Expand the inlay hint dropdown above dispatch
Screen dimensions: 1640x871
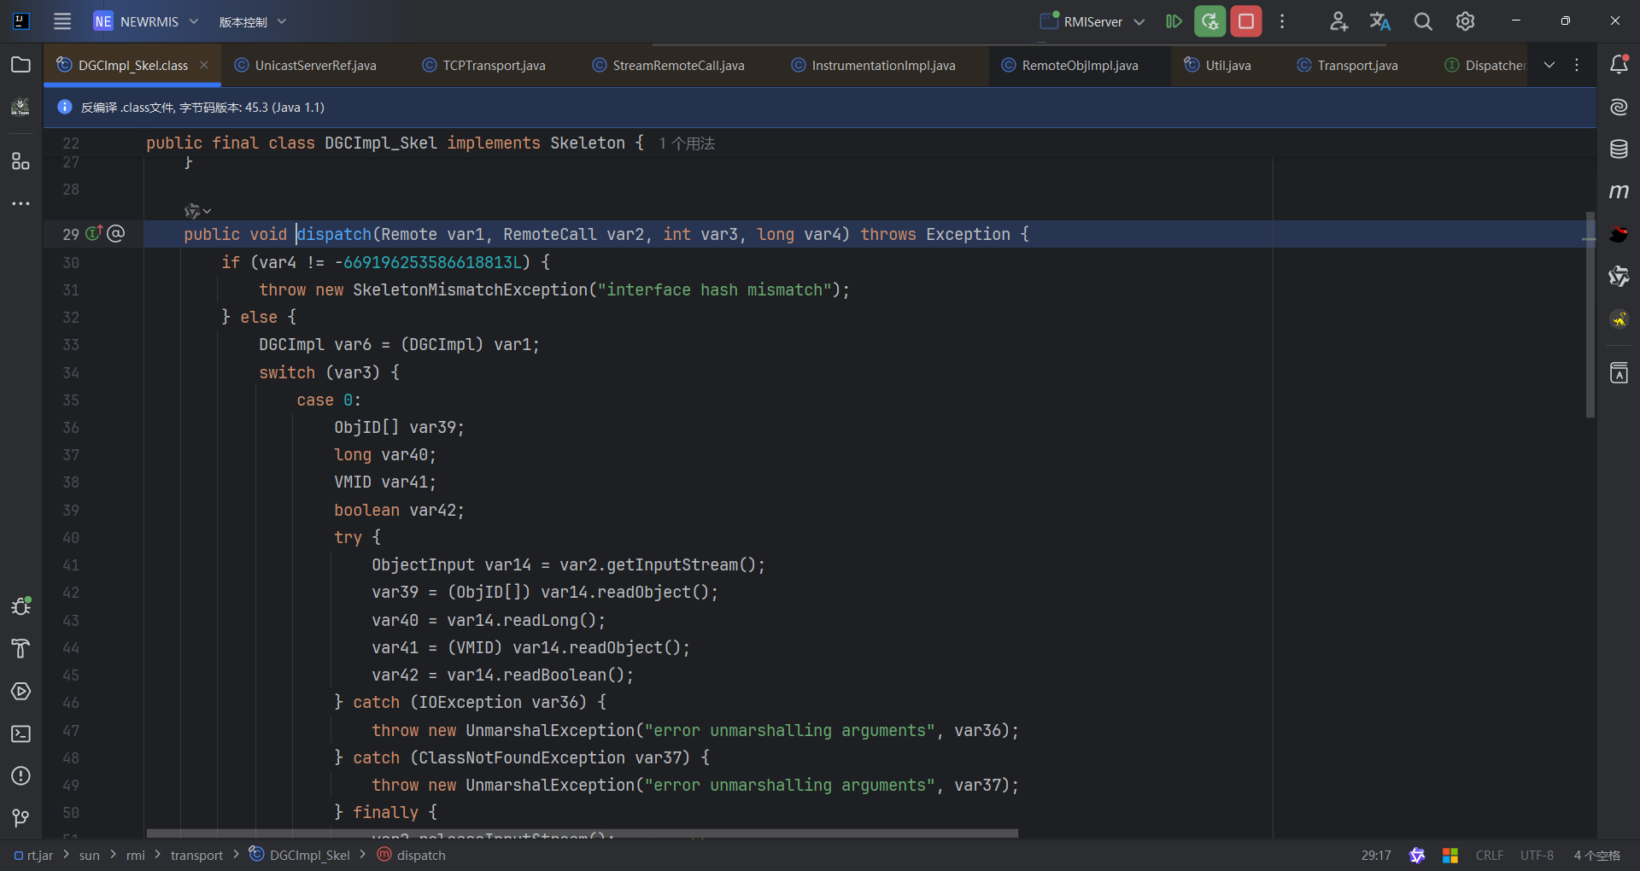click(x=198, y=211)
